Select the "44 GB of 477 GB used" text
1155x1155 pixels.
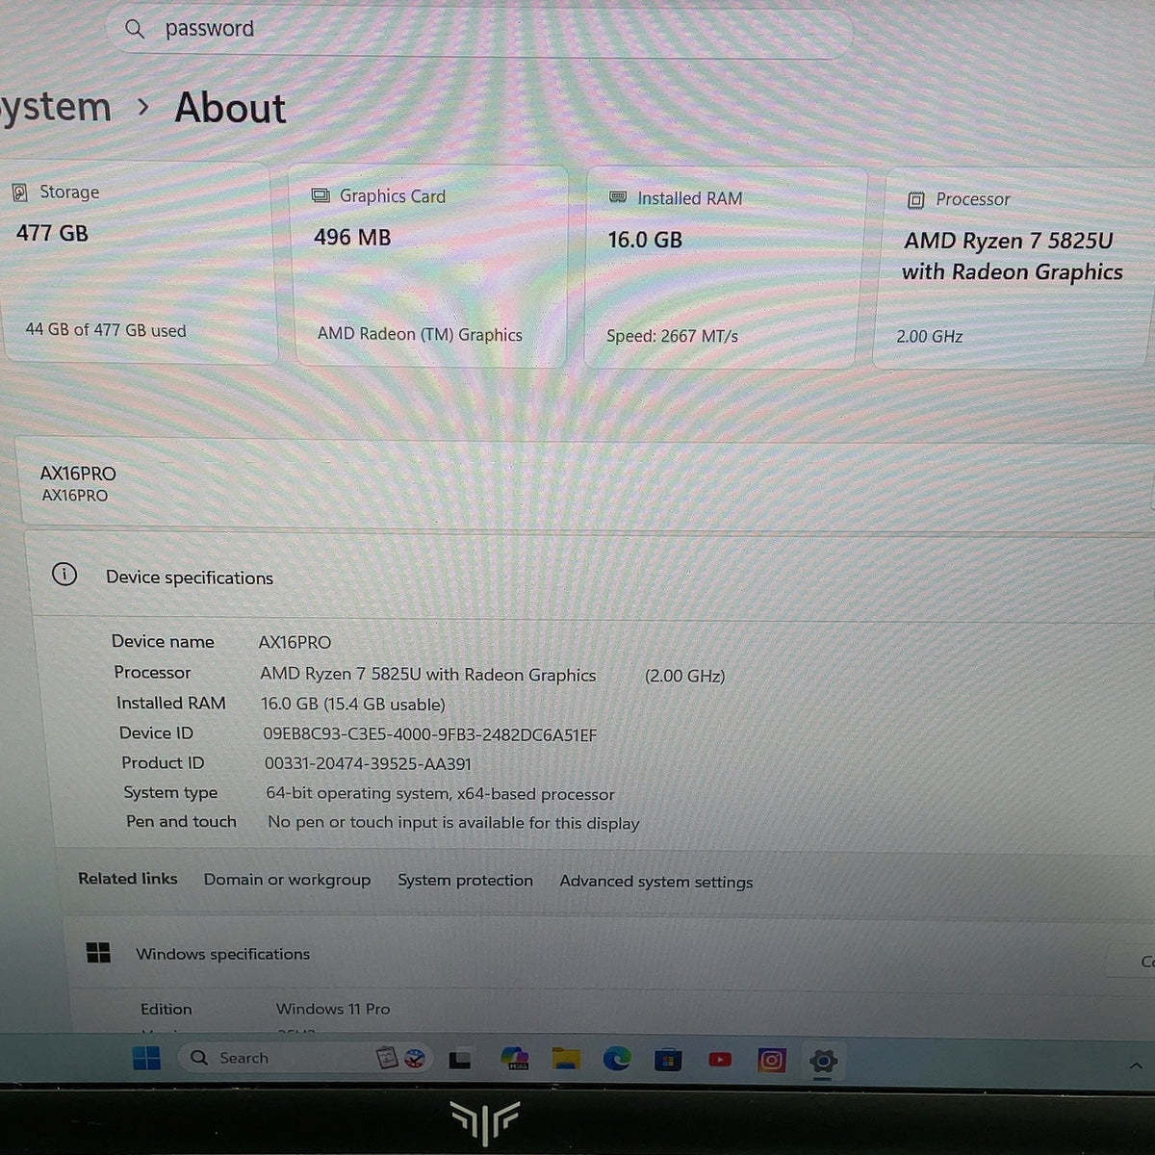tap(106, 330)
